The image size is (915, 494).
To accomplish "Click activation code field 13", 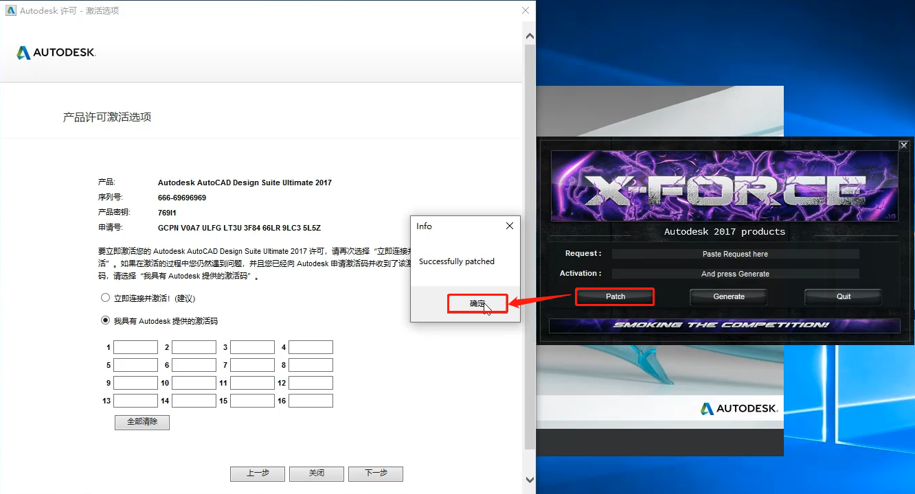I will (135, 401).
